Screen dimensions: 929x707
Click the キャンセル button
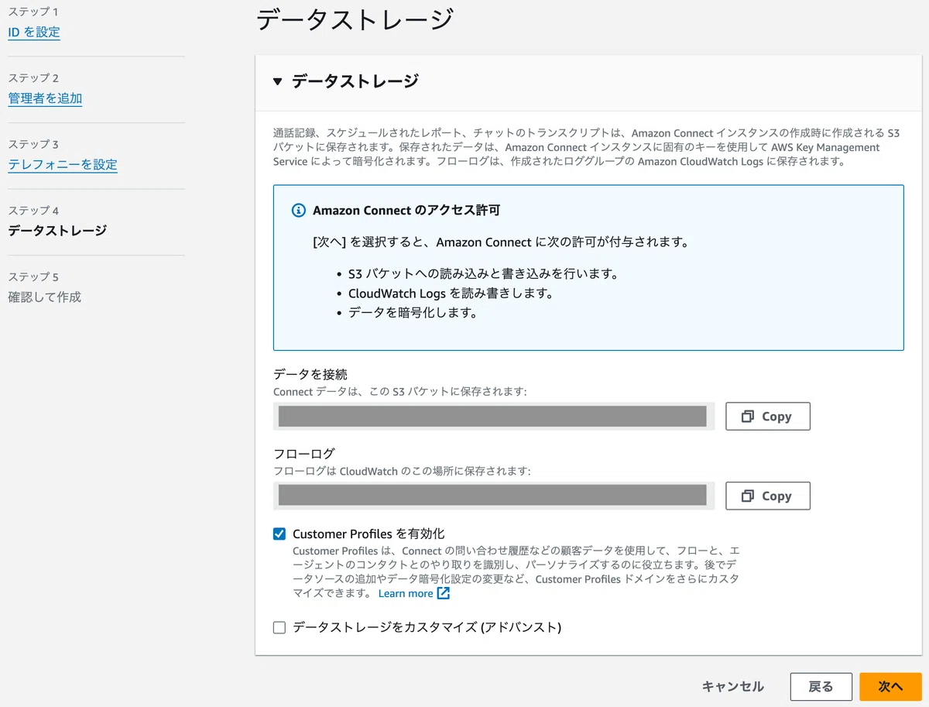(x=732, y=686)
